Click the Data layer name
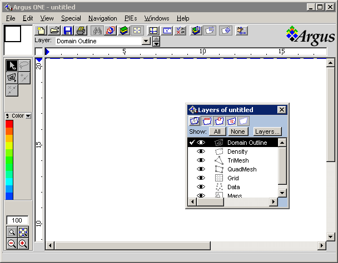Image resolution: width=338 pixels, height=263 pixels. 233,187
